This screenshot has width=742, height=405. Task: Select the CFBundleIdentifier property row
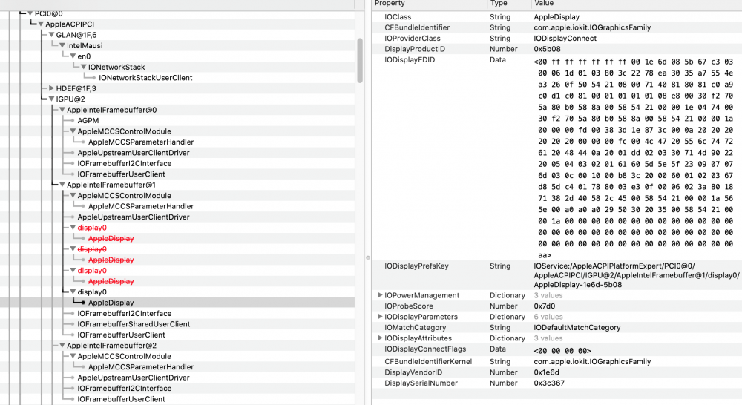[x=556, y=28]
